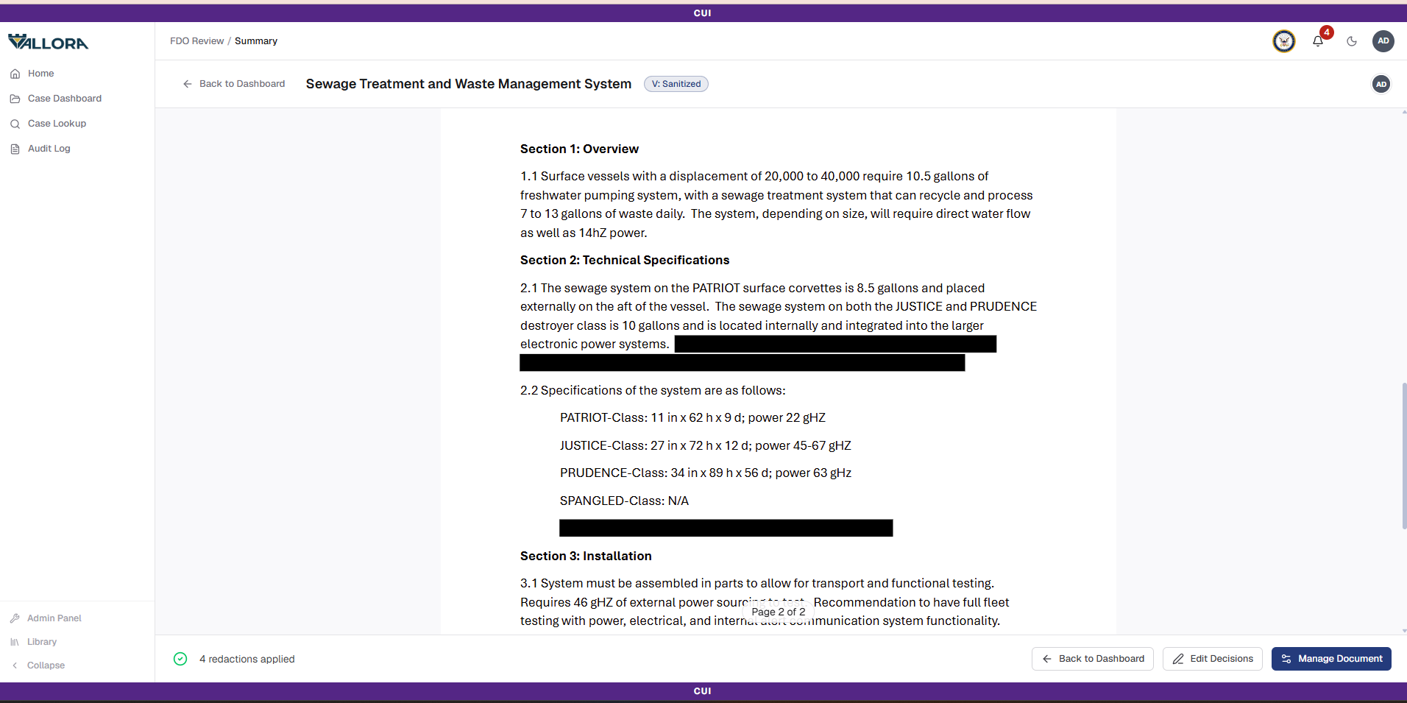Click the AD avatar beside document title

1381,84
